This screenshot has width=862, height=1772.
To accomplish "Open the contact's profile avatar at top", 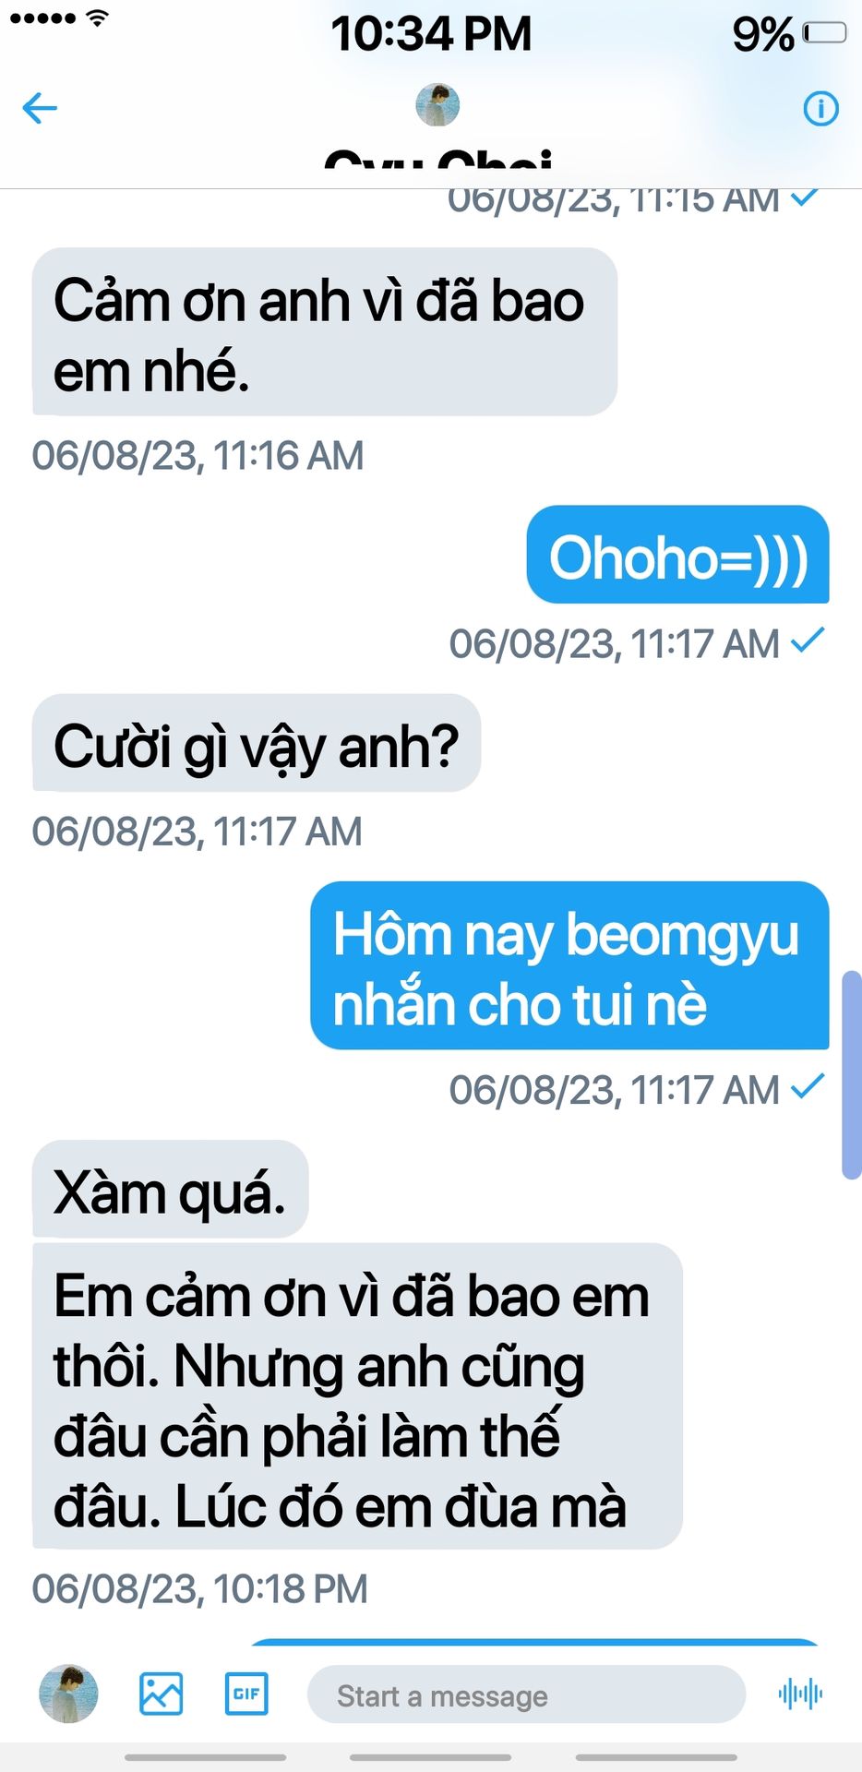I will point(437,104).
